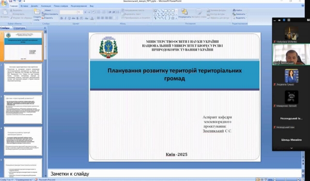Expand the Заменить replace dropdown arrow
310x181 pixels.
coord(246,14)
